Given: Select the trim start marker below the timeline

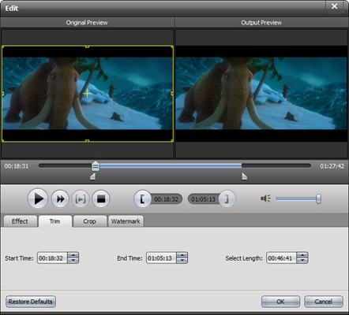Looking at the screenshot, I should point(92,176).
